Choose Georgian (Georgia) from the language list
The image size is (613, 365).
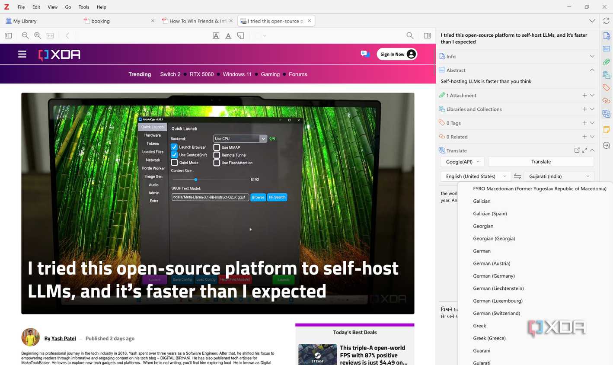pyautogui.click(x=494, y=239)
